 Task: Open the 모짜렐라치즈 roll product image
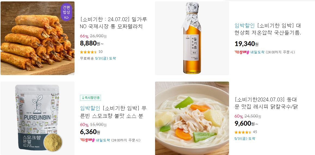38,38
